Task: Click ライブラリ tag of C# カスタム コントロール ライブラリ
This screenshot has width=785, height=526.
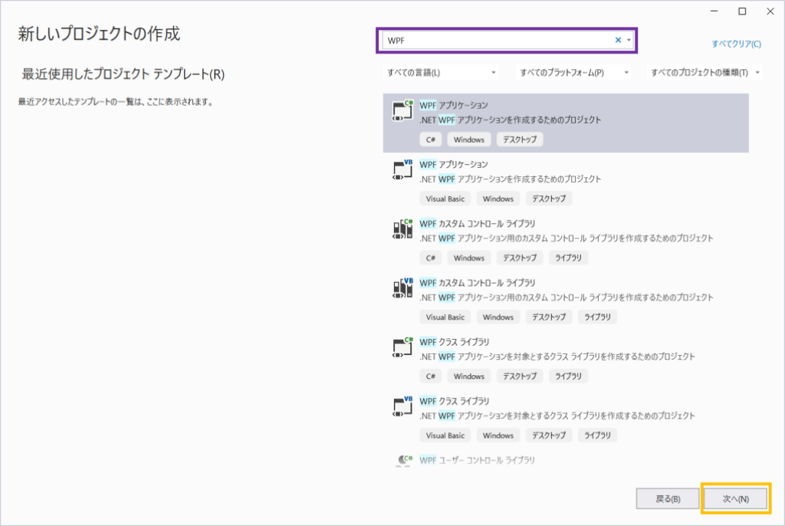Action: tap(568, 258)
